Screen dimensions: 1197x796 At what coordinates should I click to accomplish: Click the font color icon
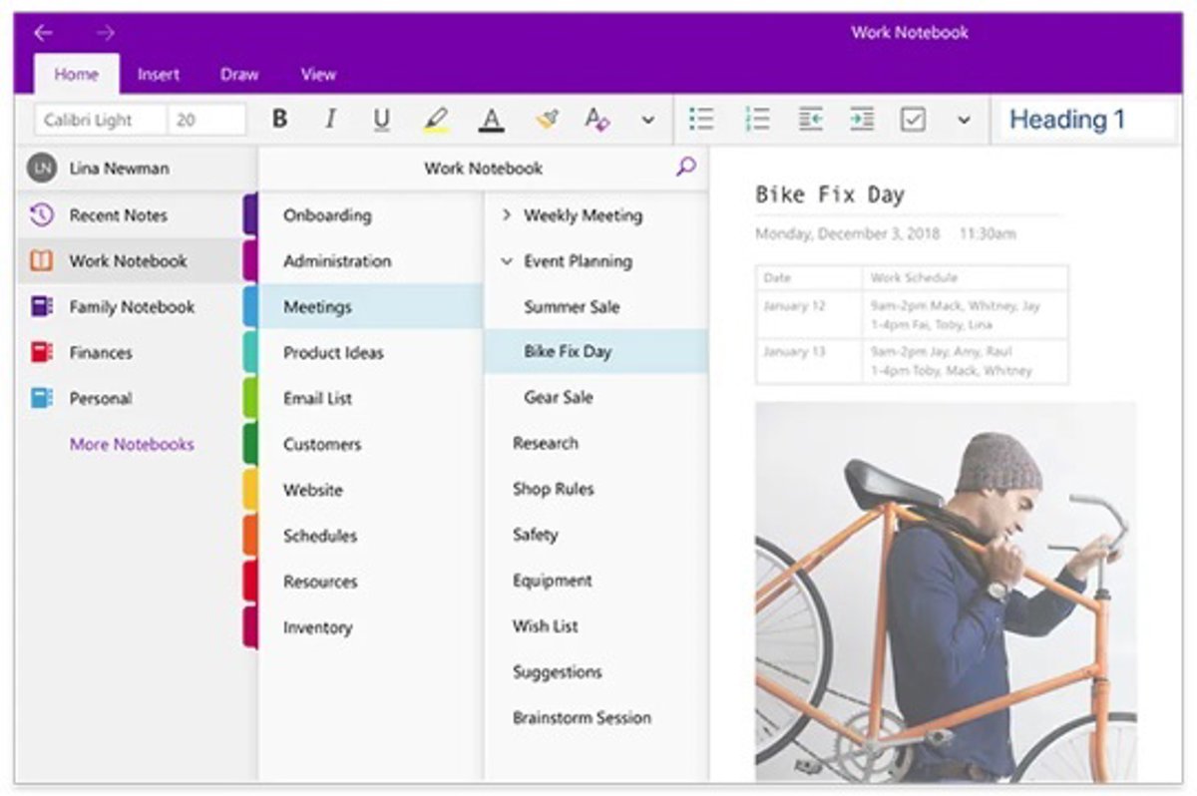tap(490, 120)
